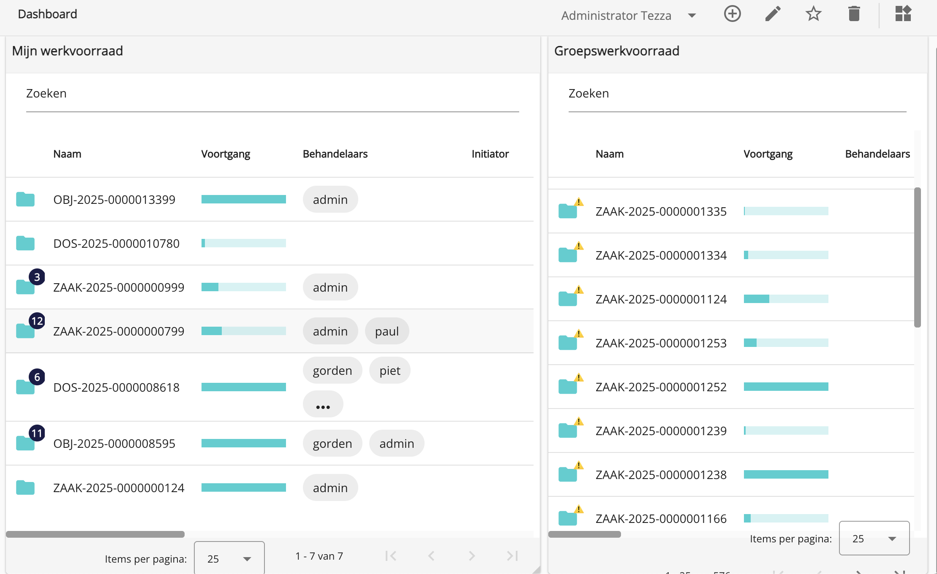
Task: Open Items per pagina dropdown in Groepswerkvoorraad
Action: pos(874,539)
